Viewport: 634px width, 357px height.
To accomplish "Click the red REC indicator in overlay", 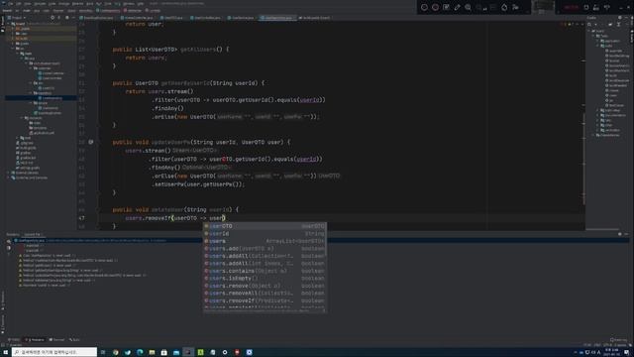I will tap(572, 7).
